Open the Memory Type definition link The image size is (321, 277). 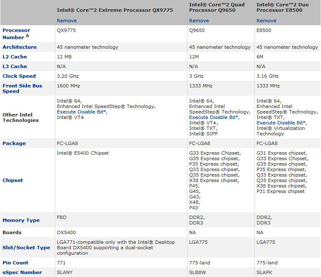[21, 220]
